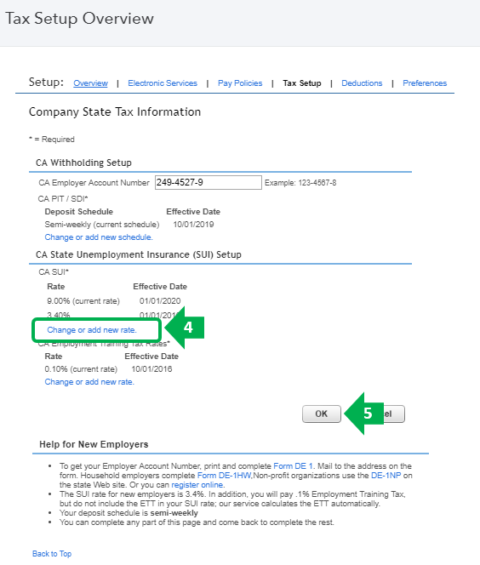This screenshot has width=480, height=565.
Task: Click the green step 4 arrow marker
Action: 185,328
